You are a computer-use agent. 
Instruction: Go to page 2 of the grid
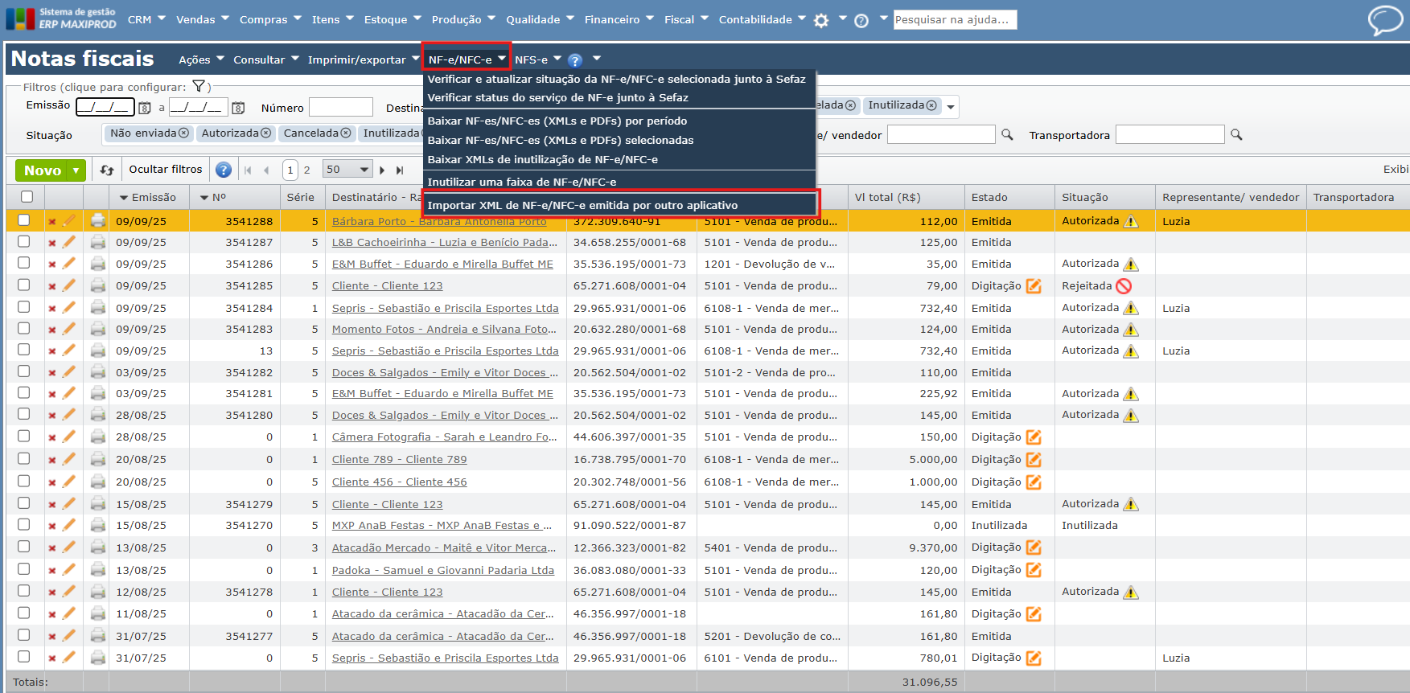(x=306, y=170)
